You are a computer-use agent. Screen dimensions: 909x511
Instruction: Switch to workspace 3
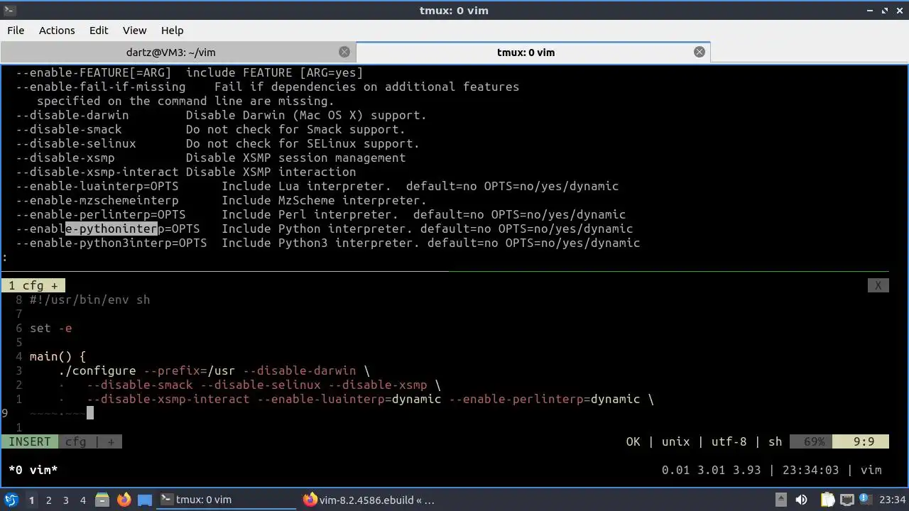65,500
